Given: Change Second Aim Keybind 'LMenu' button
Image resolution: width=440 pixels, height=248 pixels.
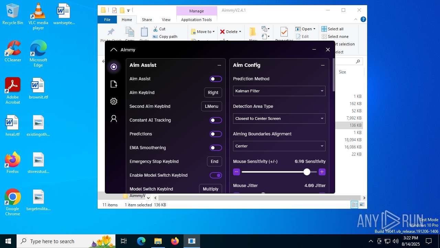Looking at the screenshot, I should pyautogui.click(x=211, y=106).
